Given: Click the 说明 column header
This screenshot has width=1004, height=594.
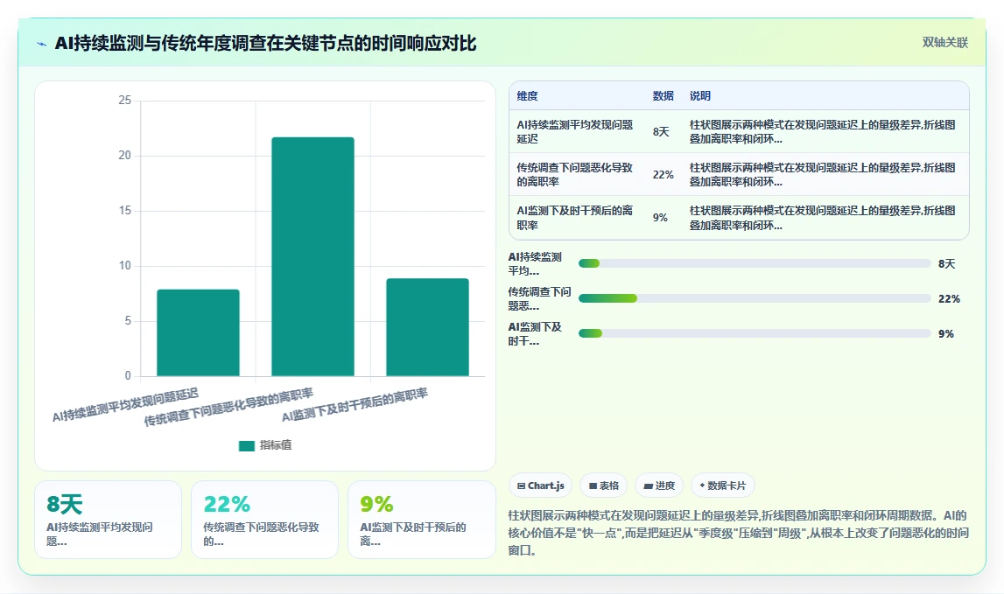Looking at the screenshot, I should coord(700,96).
